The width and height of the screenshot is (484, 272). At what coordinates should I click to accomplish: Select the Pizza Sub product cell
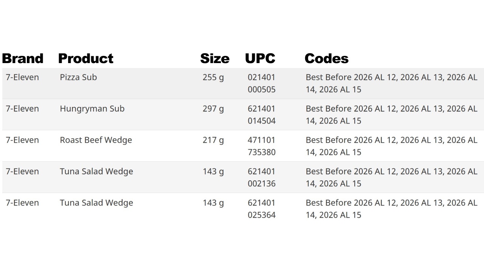tap(78, 77)
